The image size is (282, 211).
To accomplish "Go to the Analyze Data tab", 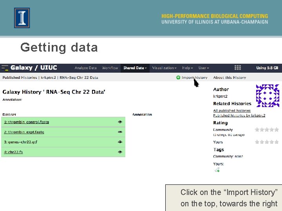I will point(85,68).
